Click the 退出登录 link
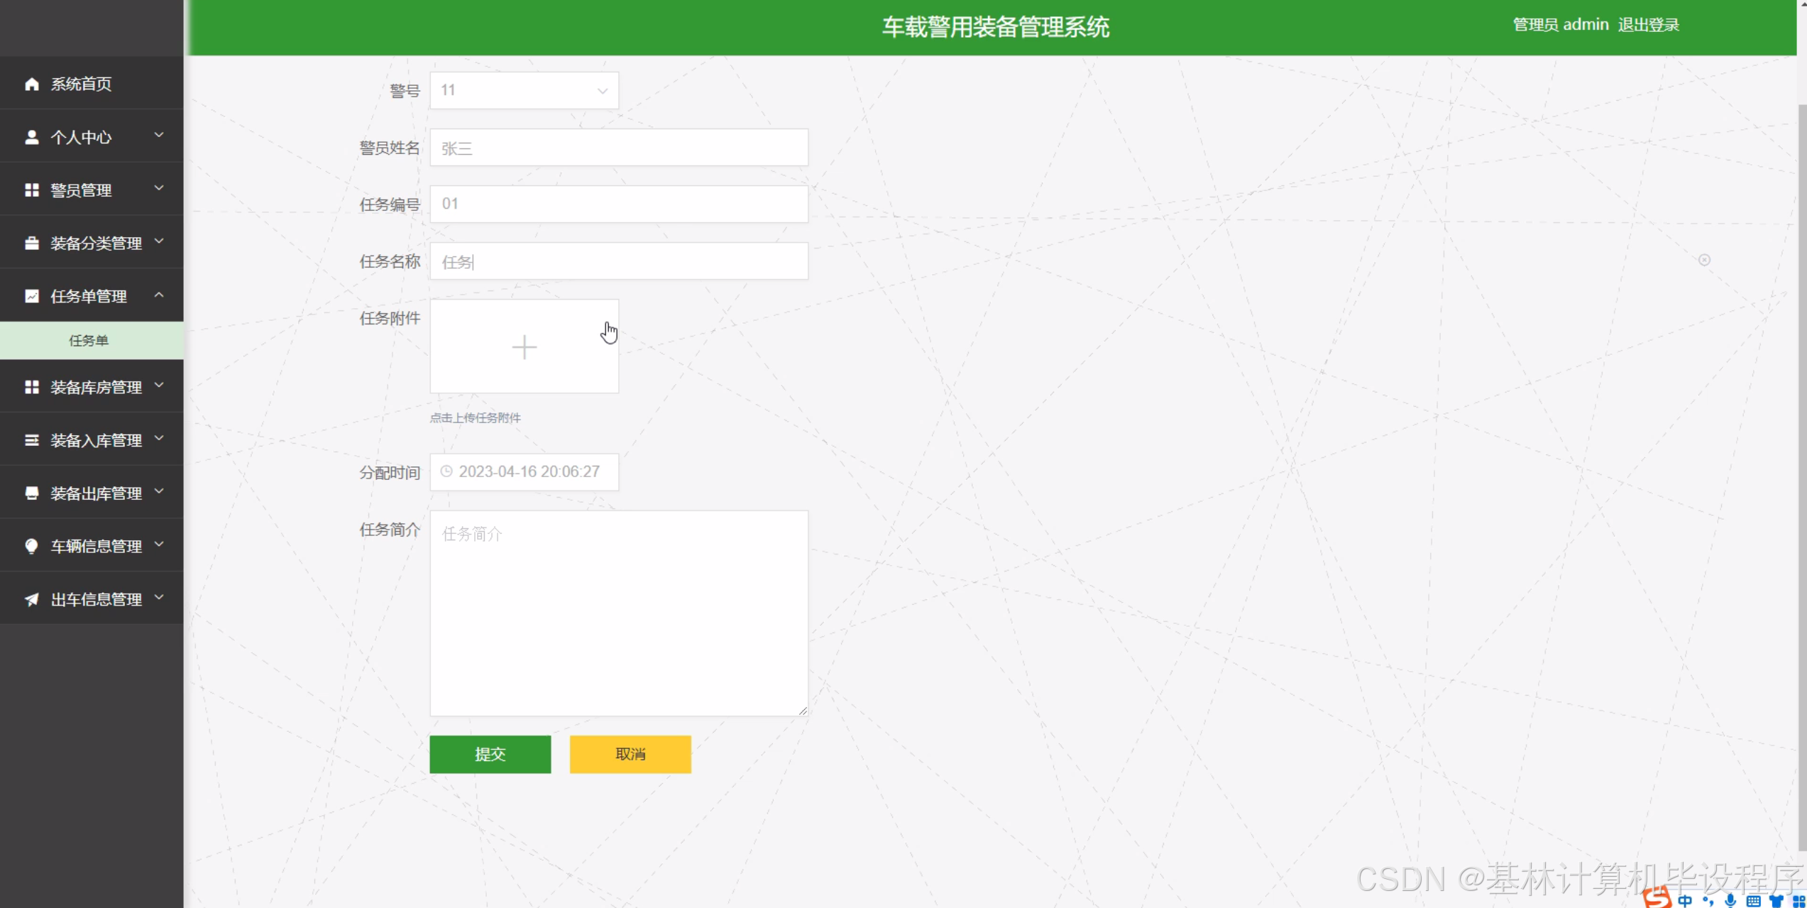The height and width of the screenshot is (908, 1807). coord(1648,25)
